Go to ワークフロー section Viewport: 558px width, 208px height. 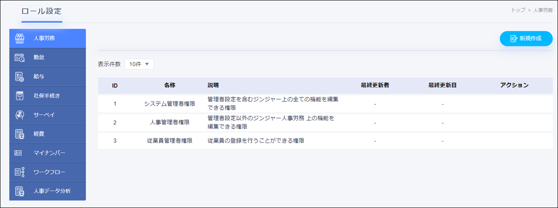47,172
